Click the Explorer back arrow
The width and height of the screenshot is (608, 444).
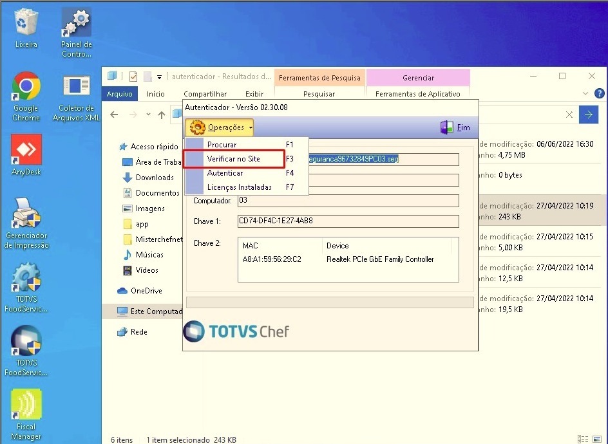pyautogui.click(x=114, y=115)
